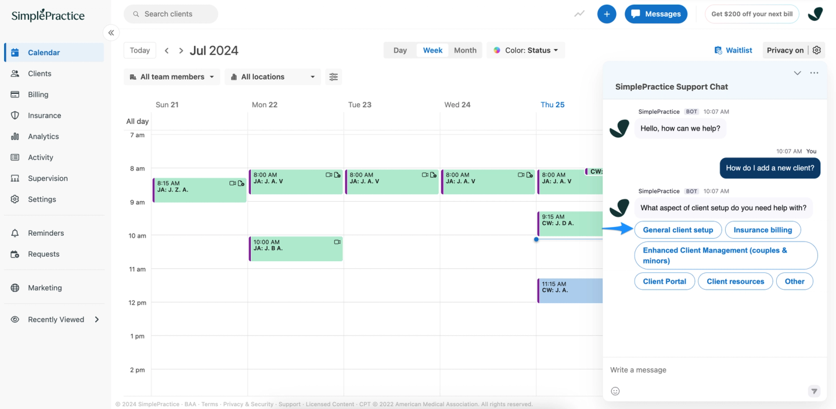Go to next week arrow
Image resolution: width=836 pixels, height=409 pixels.
(x=181, y=50)
